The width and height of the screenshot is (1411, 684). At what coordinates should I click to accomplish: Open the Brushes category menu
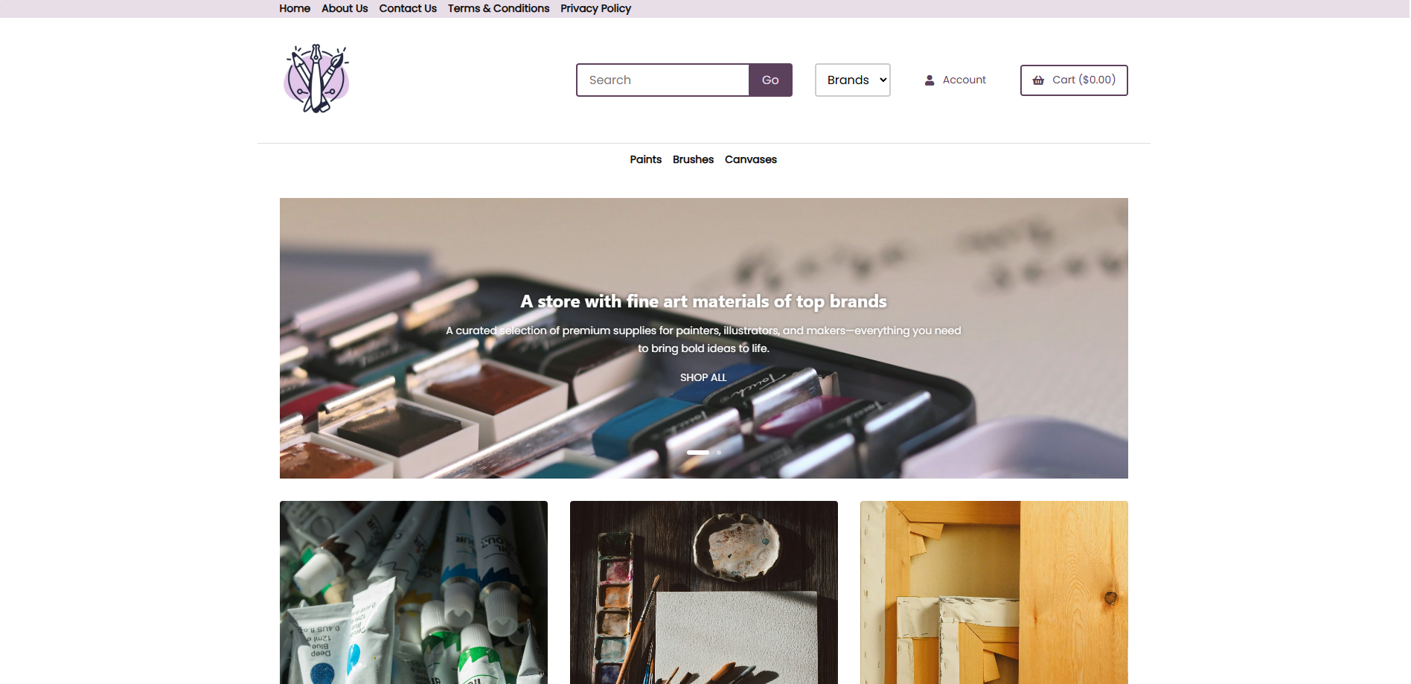693,159
